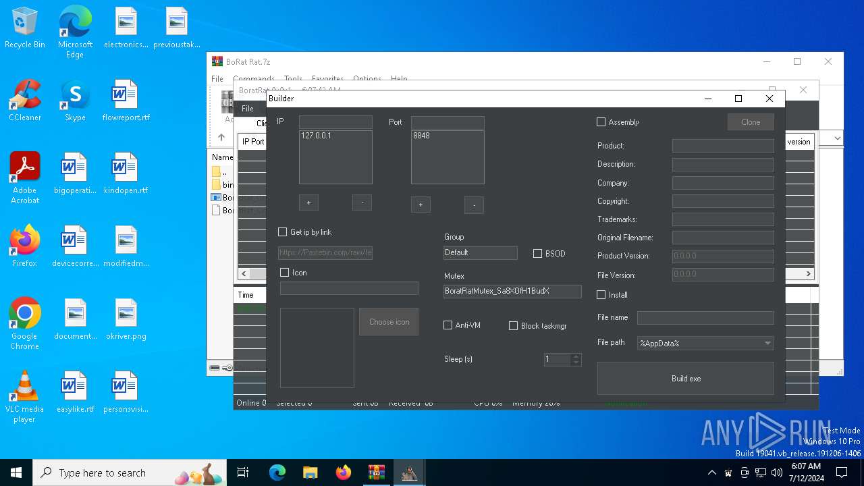864x486 pixels.
Task: Click the Mutex text field
Action: pyautogui.click(x=512, y=291)
